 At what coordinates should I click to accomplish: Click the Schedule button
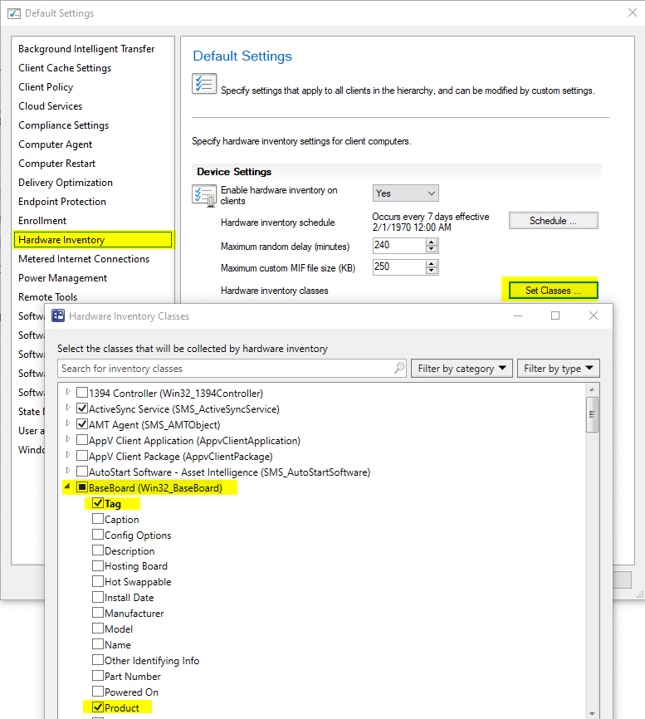click(553, 221)
